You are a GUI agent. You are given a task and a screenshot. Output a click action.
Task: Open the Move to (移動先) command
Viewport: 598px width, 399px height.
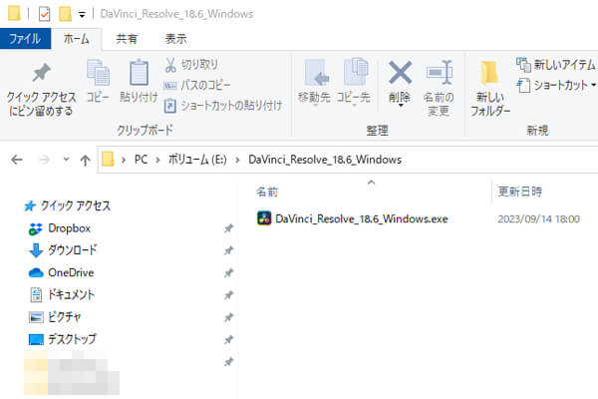pyautogui.click(x=314, y=82)
